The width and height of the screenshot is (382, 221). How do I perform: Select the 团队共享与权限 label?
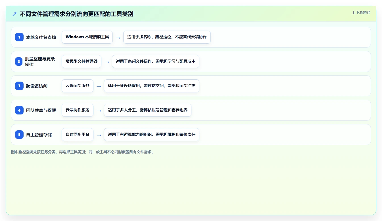[41, 110]
